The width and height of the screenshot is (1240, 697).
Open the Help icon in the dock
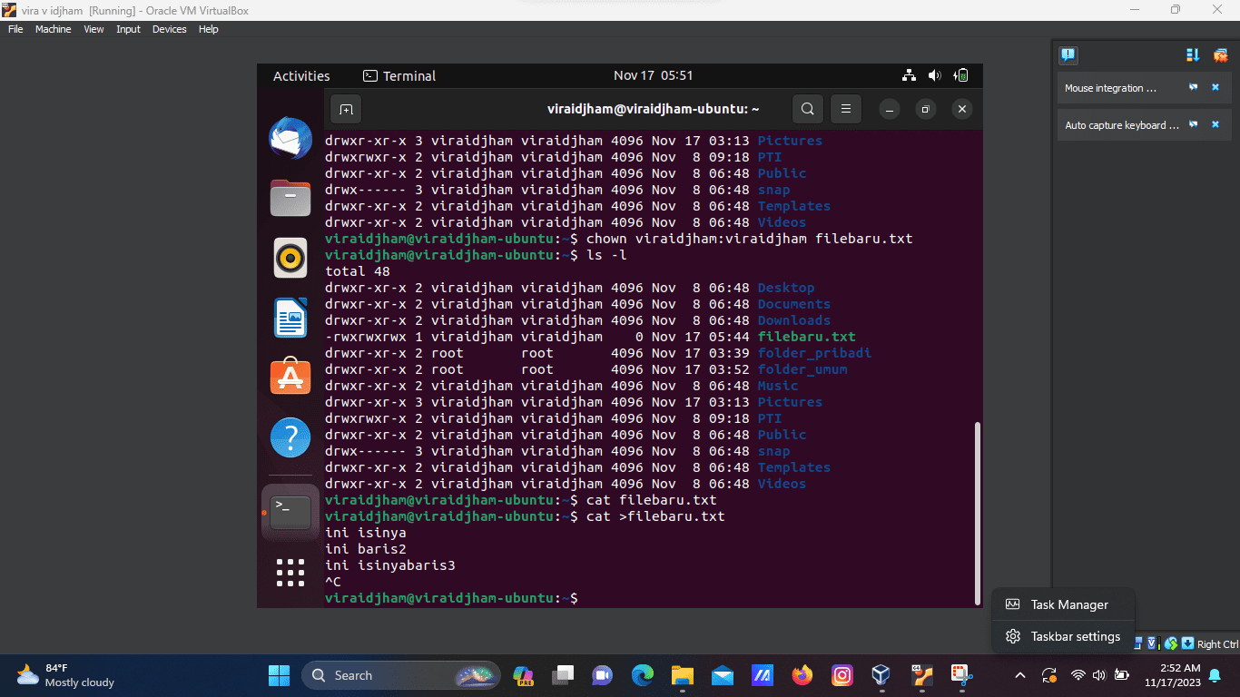point(290,437)
